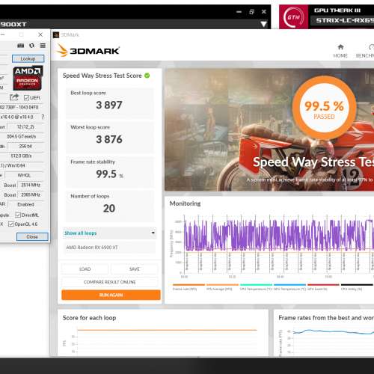374x374 pixels.
Task: Click the SAVE button
Action: click(135, 269)
